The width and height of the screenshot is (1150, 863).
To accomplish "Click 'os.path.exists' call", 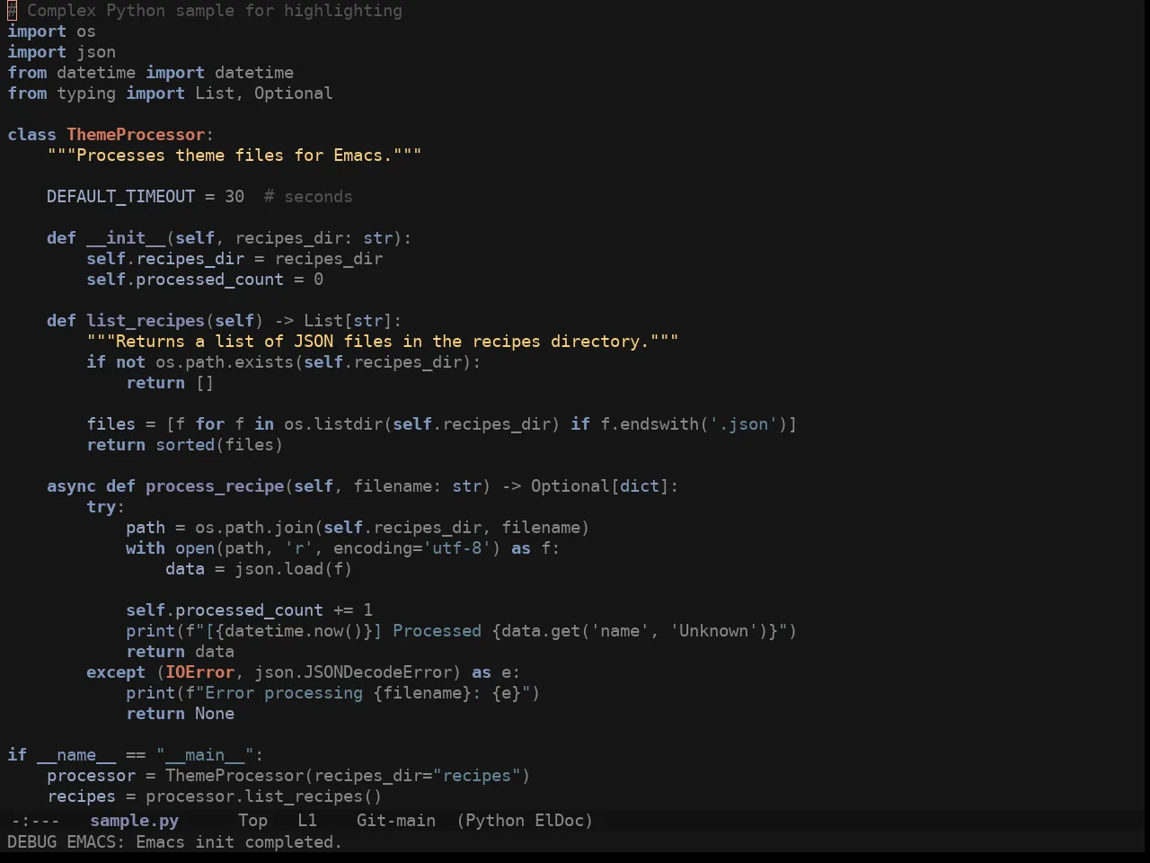I will point(225,362).
